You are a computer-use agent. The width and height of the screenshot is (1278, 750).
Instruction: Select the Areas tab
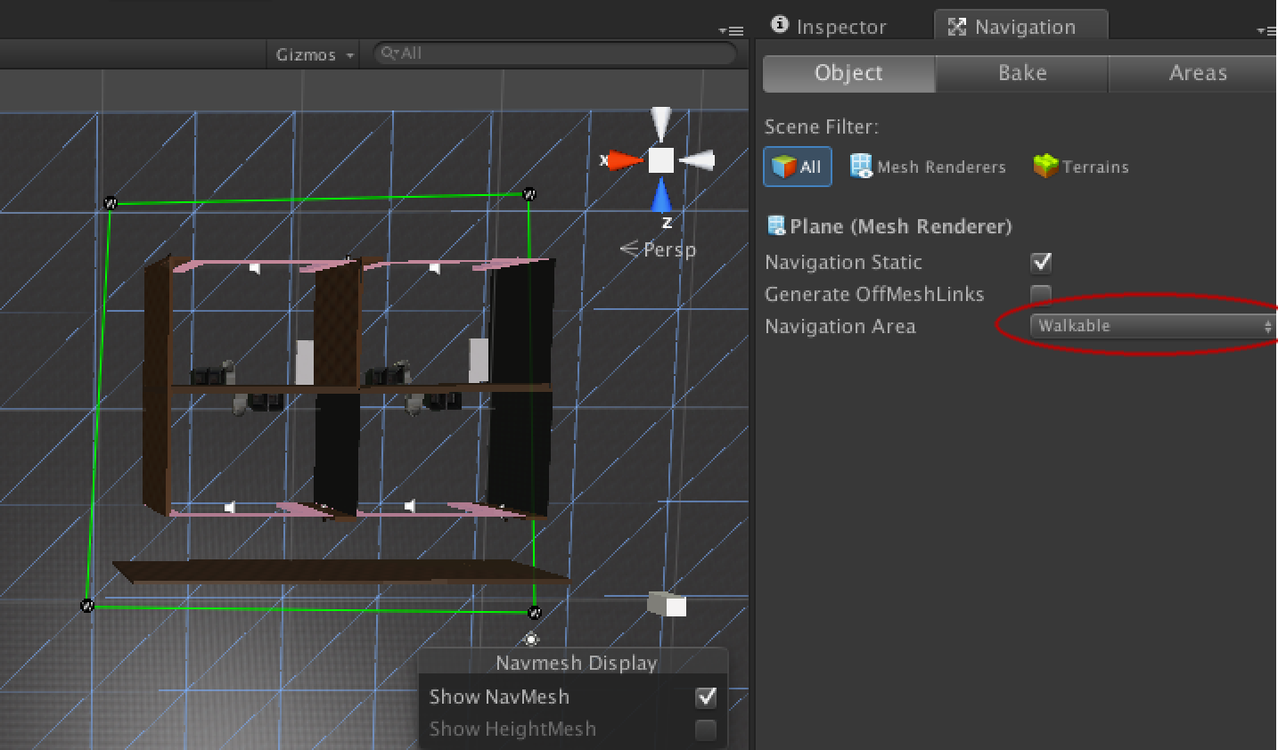click(x=1197, y=73)
